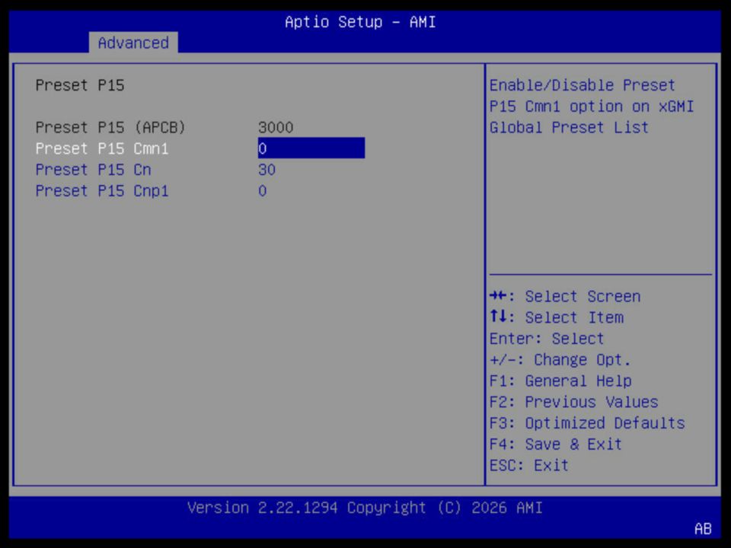The height and width of the screenshot is (548, 731).
Task: Click the F2: Previous Values hint
Action: pyautogui.click(x=574, y=402)
